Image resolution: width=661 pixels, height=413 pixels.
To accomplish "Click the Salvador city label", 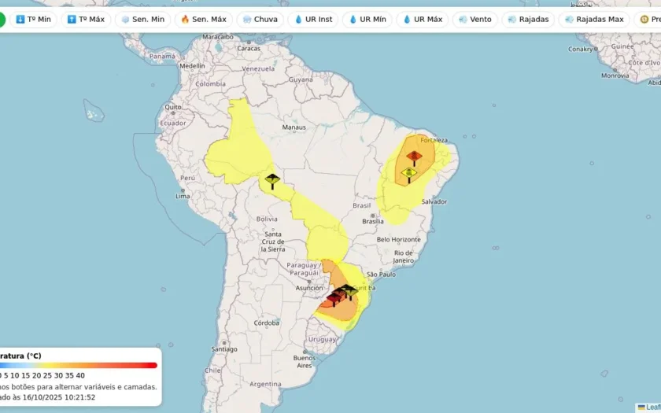I will [434, 202].
